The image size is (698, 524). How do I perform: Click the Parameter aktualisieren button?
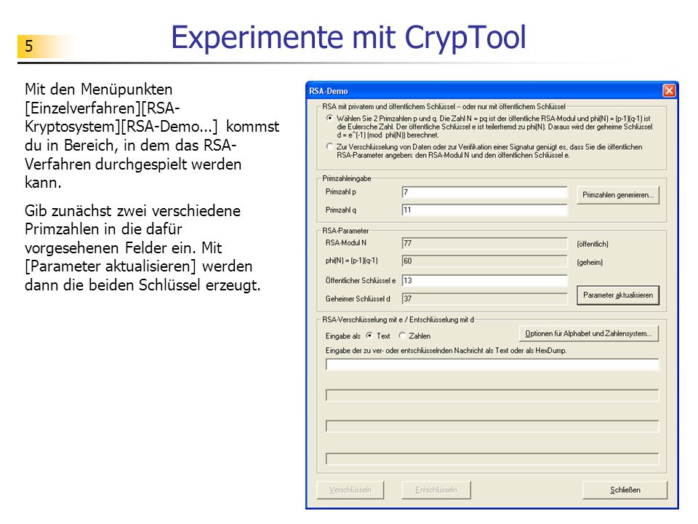click(618, 295)
